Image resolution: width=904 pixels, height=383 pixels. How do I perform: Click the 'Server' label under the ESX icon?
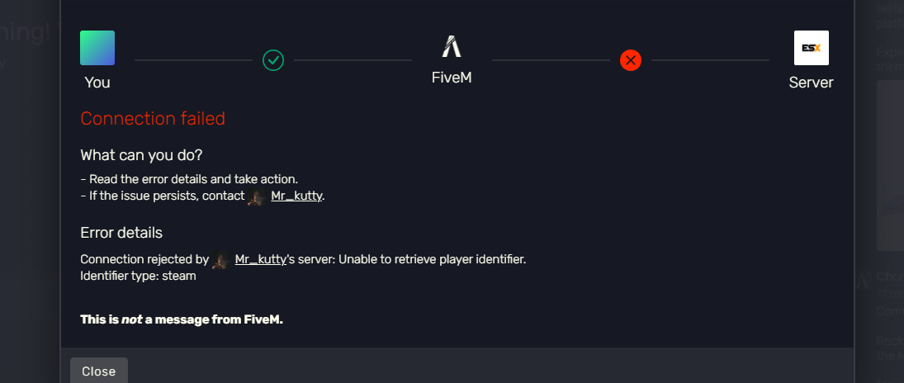[x=811, y=83]
